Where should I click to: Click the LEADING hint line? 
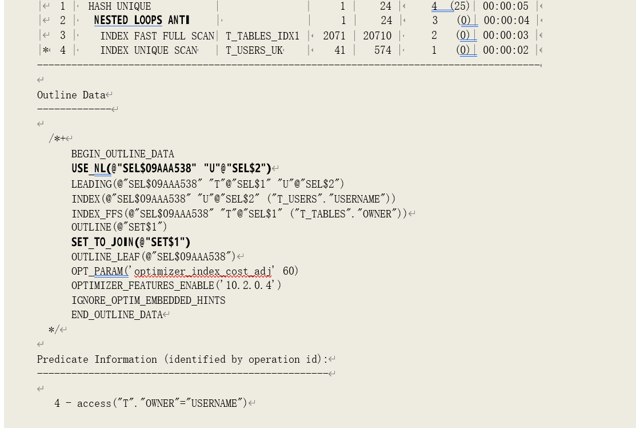[207, 184]
